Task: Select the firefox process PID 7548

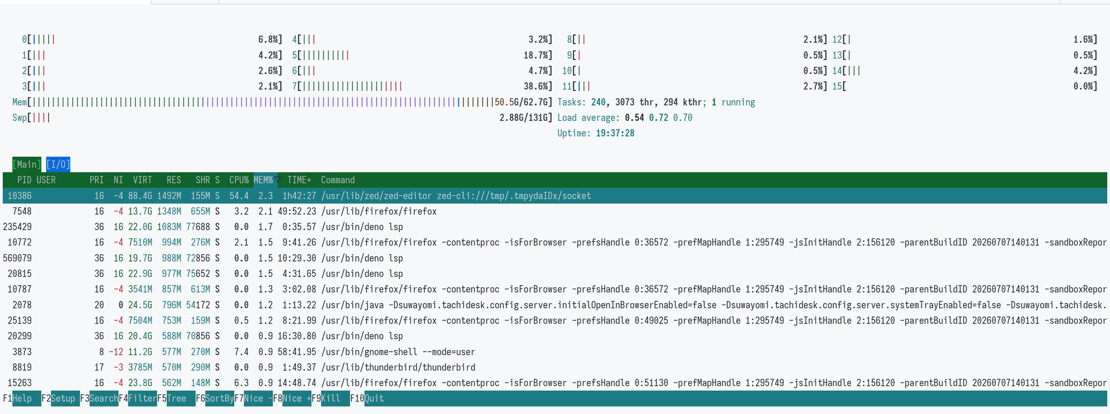Action: click(555, 211)
